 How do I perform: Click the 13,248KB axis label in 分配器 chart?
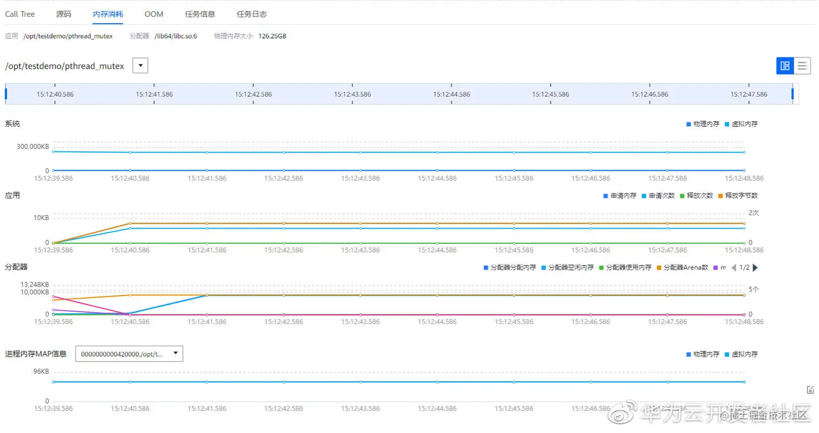[34, 285]
